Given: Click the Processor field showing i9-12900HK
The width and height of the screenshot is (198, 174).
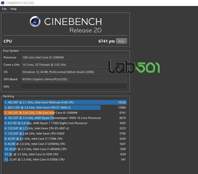Looking at the screenshot, I should tap(74, 57).
